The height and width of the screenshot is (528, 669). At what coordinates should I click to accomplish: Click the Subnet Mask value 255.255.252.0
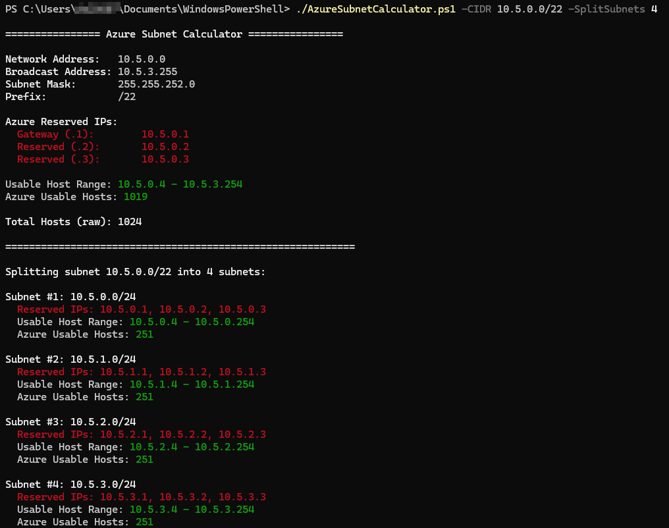(156, 84)
